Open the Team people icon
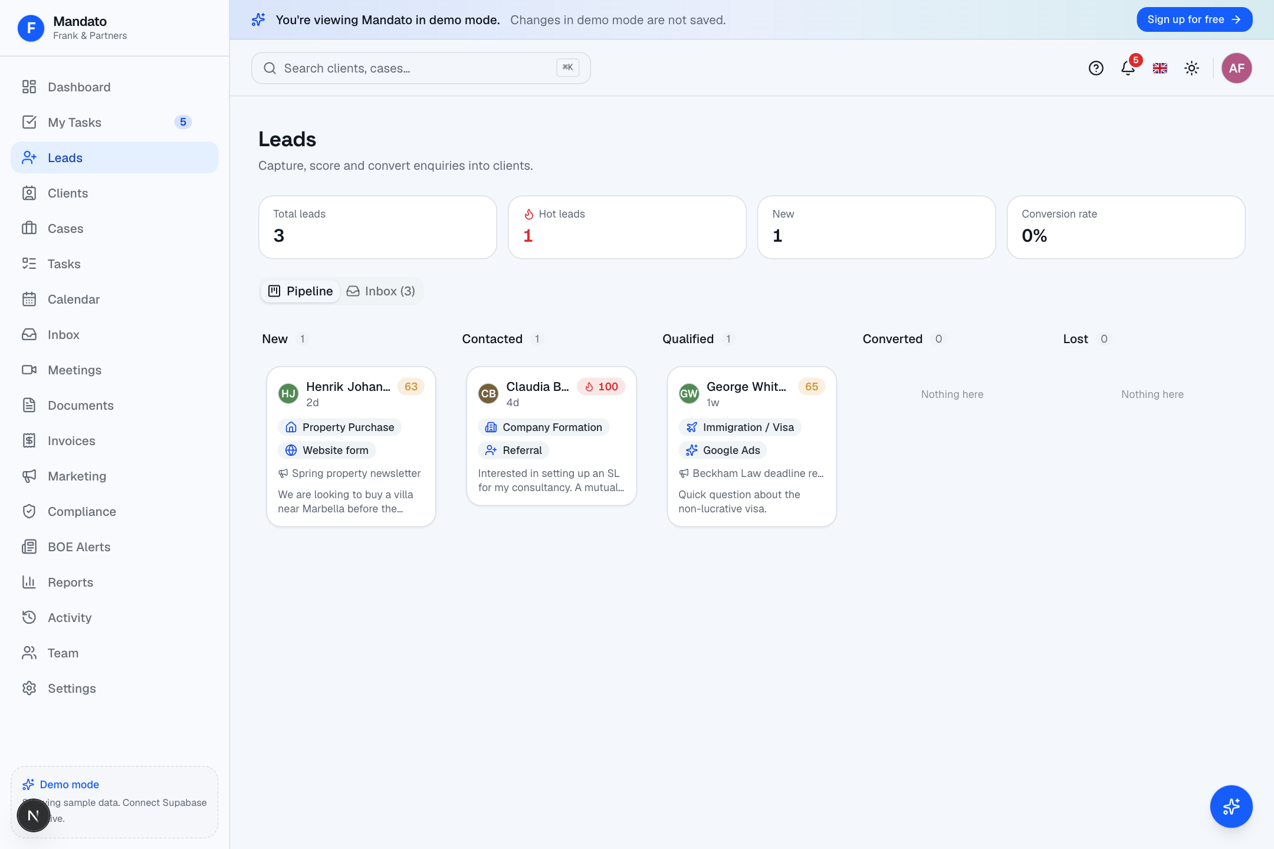The width and height of the screenshot is (1274, 849). click(x=29, y=653)
